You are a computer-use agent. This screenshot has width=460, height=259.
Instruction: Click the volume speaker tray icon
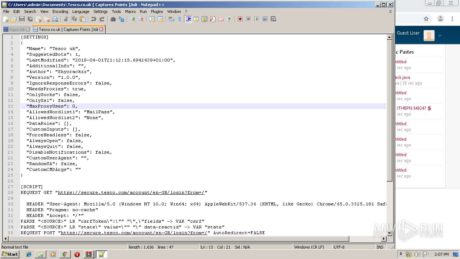pyautogui.click(x=417, y=254)
